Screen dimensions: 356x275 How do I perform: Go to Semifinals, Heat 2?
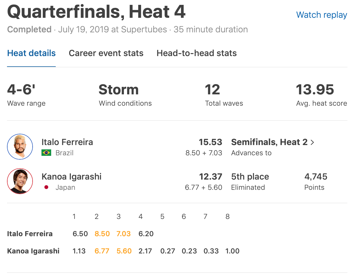[x=269, y=142]
